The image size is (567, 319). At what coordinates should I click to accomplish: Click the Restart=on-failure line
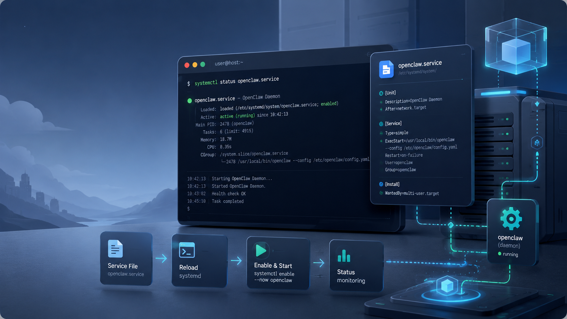[x=404, y=155]
